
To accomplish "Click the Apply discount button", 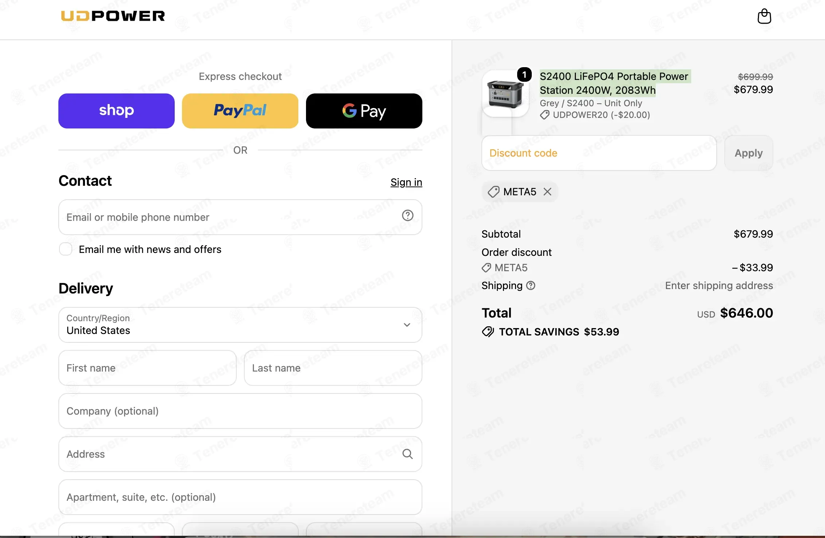I will pyautogui.click(x=748, y=153).
